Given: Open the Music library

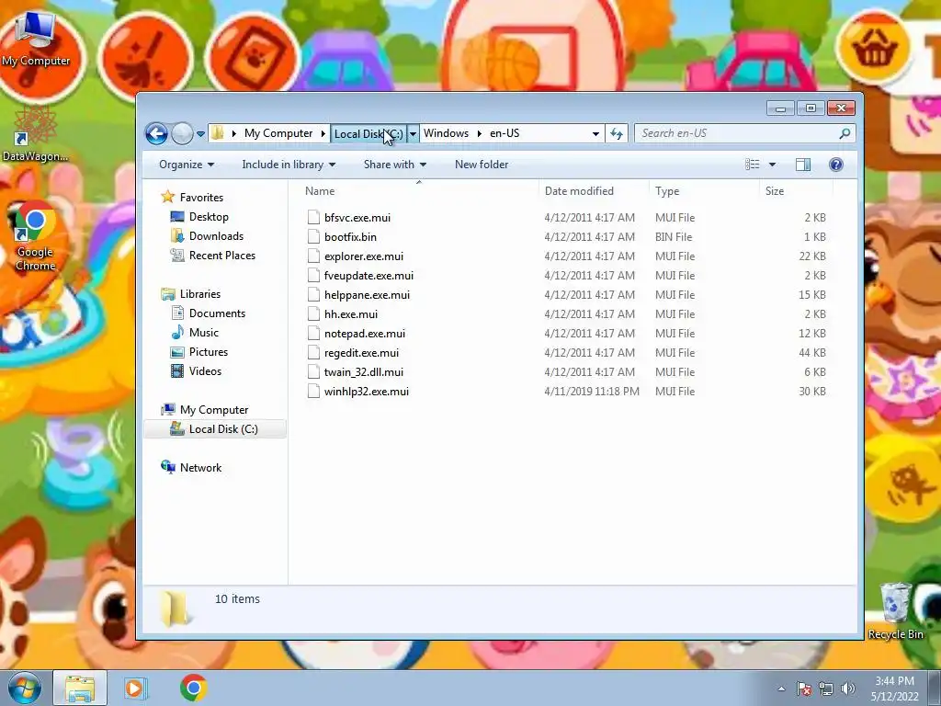Looking at the screenshot, I should click(x=203, y=333).
